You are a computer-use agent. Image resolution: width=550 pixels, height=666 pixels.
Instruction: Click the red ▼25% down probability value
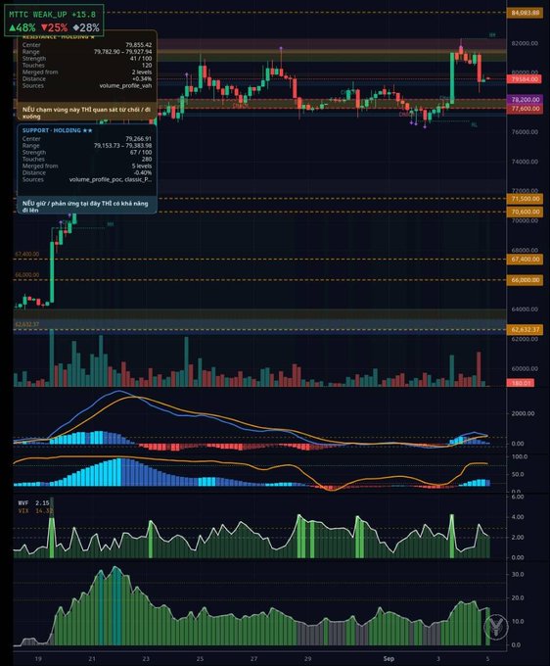point(55,28)
